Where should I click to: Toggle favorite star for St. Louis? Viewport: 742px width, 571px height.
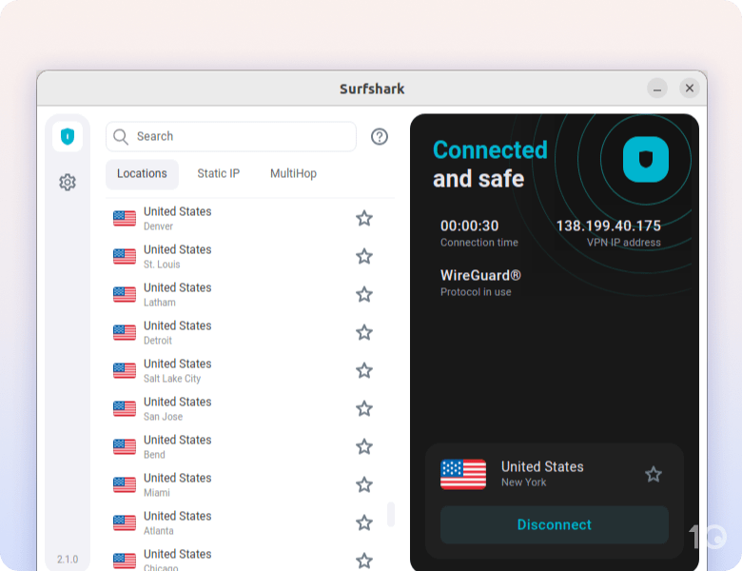(364, 256)
